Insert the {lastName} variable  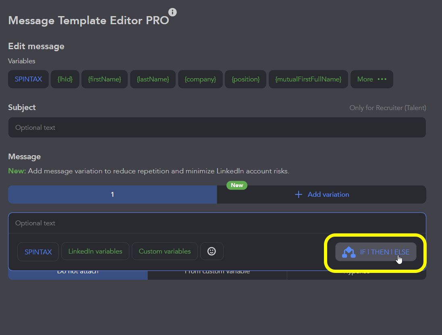(x=153, y=79)
